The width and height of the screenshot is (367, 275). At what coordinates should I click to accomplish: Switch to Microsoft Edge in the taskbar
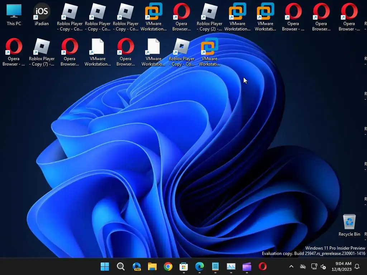click(199, 266)
